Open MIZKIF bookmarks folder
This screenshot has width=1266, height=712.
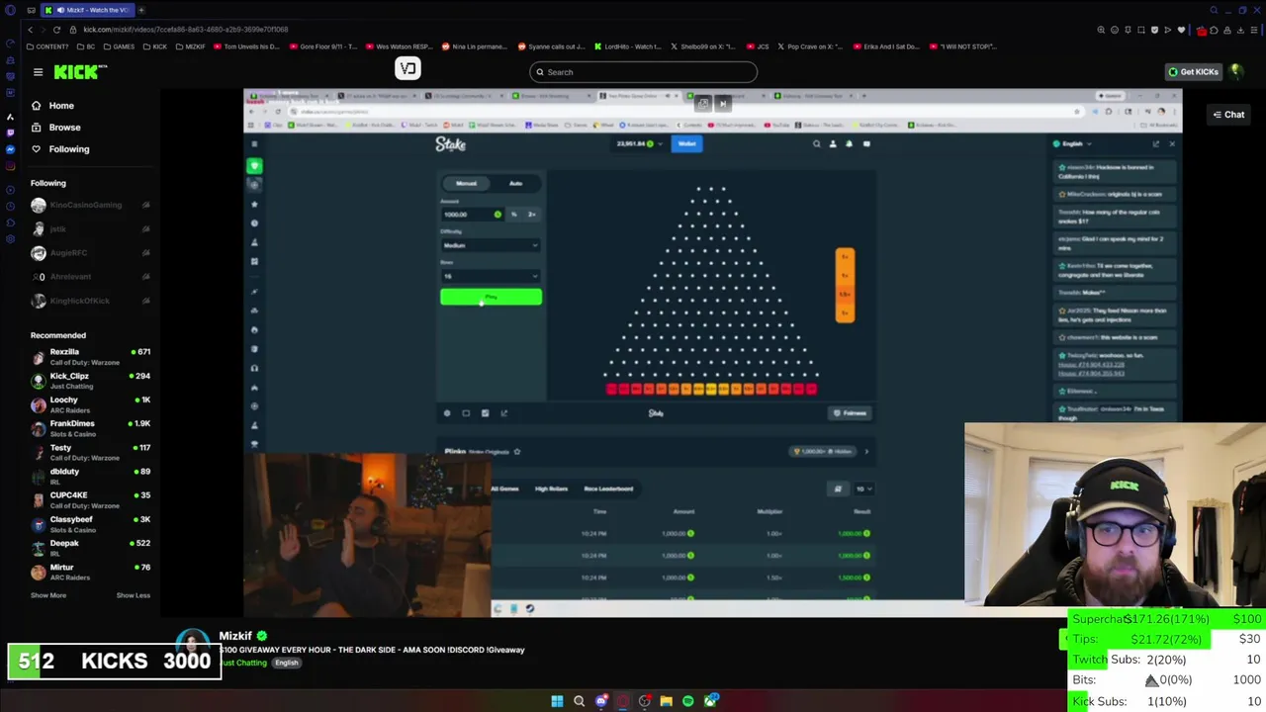[190, 46]
